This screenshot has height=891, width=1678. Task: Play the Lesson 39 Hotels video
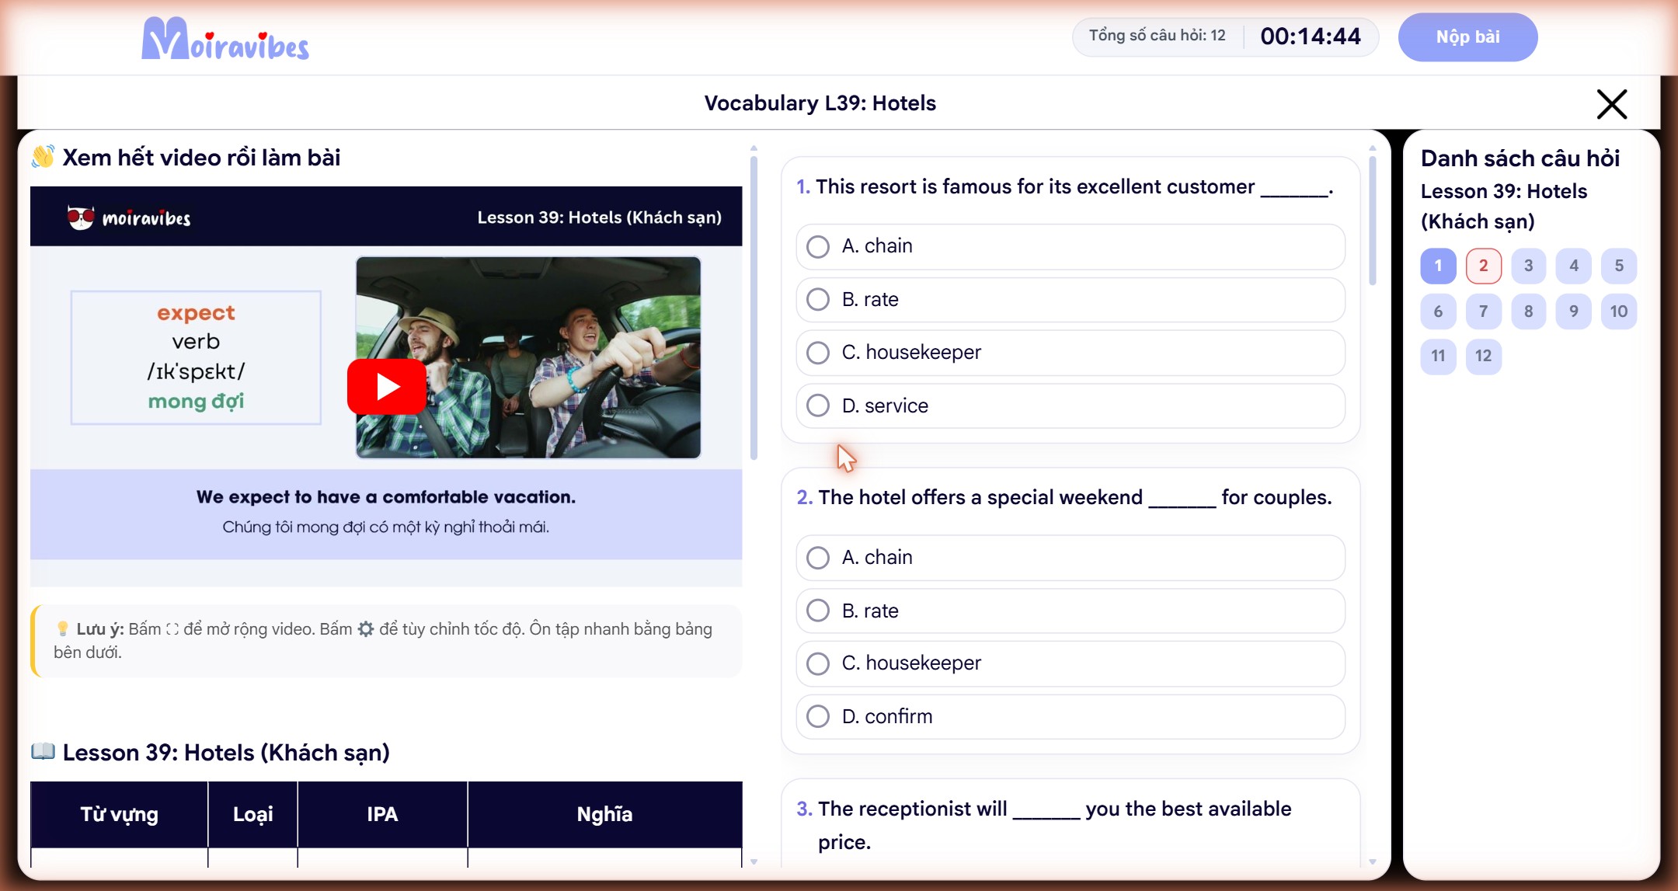(386, 386)
